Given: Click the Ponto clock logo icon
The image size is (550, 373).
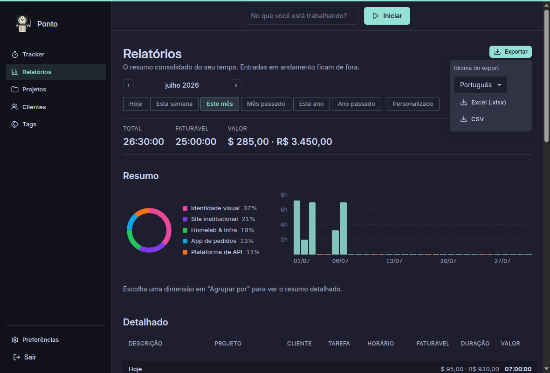Looking at the screenshot, I should pyautogui.click(x=23, y=24).
